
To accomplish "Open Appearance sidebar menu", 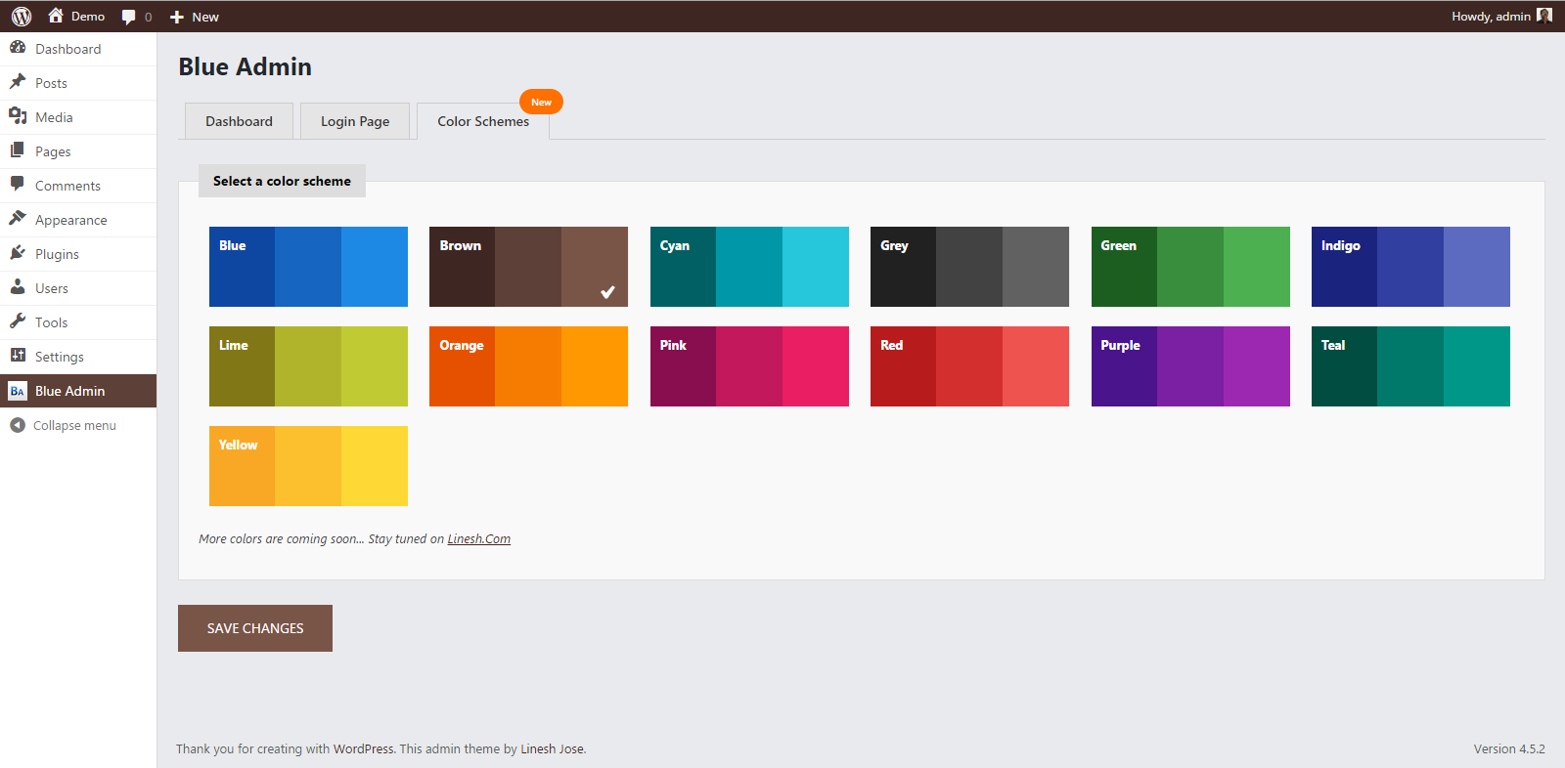I will click(70, 220).
